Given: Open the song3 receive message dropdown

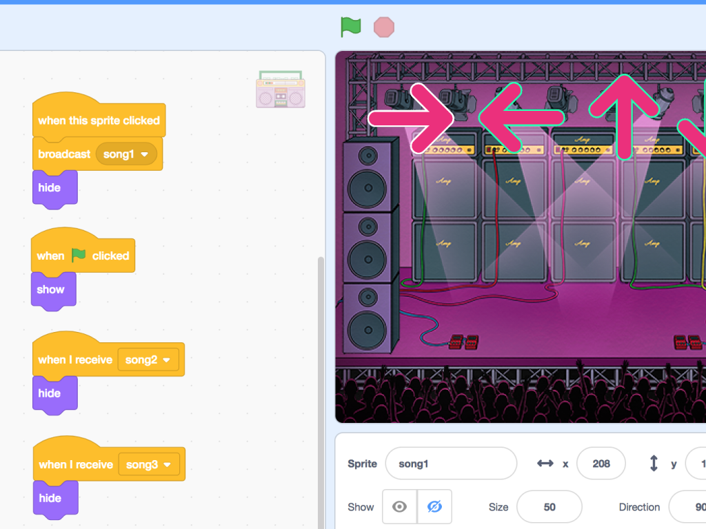Looking at the screenshot, I should (x=149, y=465).
